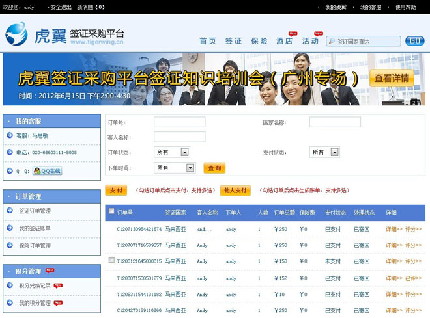The image size is (430, 318).
Task: Click NEW badge next to 积分兑换记录
Action: (58, 285)
